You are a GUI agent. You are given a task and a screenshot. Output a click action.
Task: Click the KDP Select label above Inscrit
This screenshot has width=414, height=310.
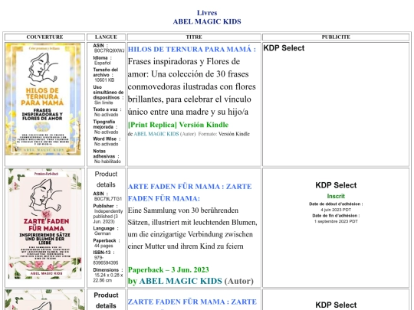(x=336, y=185)
